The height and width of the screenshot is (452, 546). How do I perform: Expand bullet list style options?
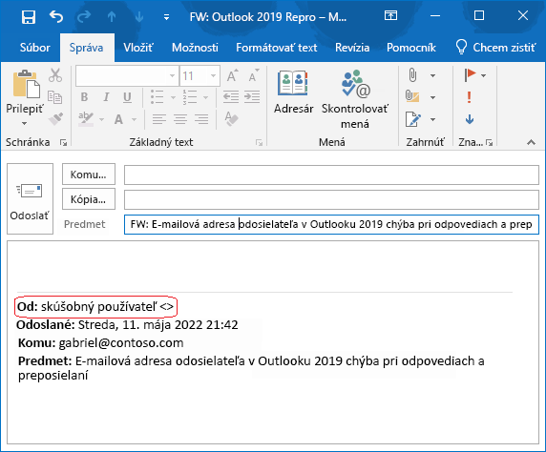pyautogui.click(x=173, y=97)
